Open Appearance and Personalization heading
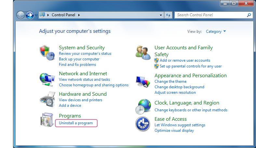256x148 pixels. pyautogui.click(x=191, y=76)
